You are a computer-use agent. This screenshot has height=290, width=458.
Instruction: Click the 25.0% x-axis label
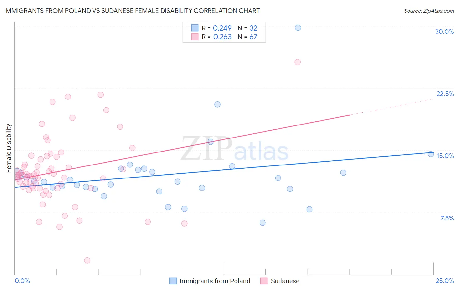coord(445,281)
